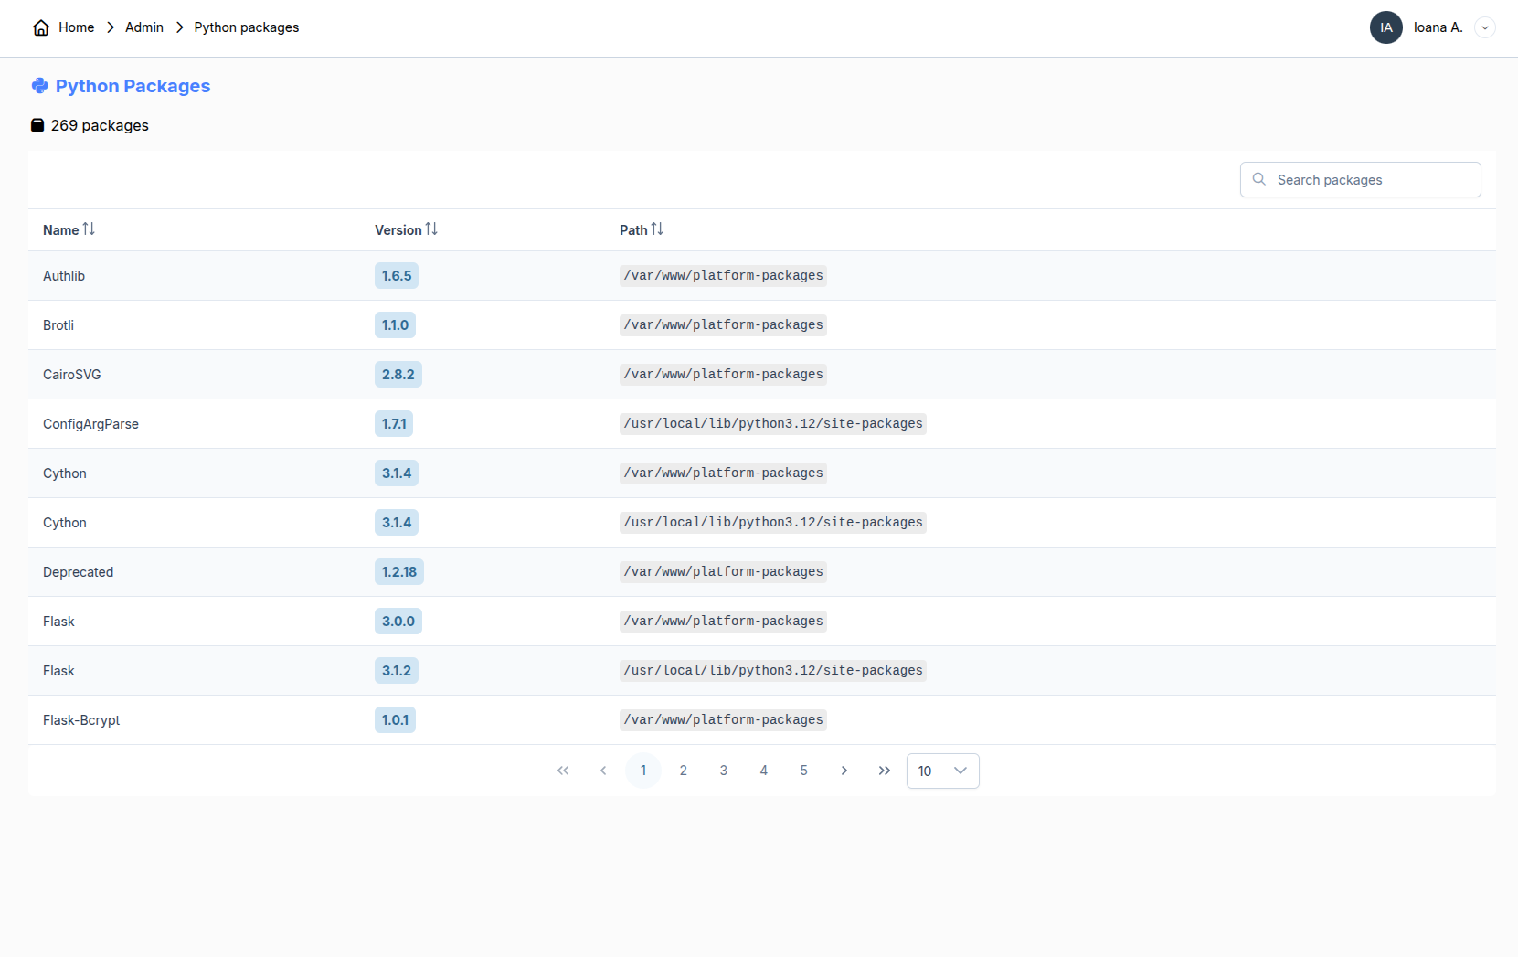This screenshot has height=957, width=1518.
Task: Sort table by Name column arrows
Action: (x=89, y=229)
